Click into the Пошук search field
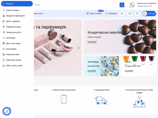 click(76, 5)
